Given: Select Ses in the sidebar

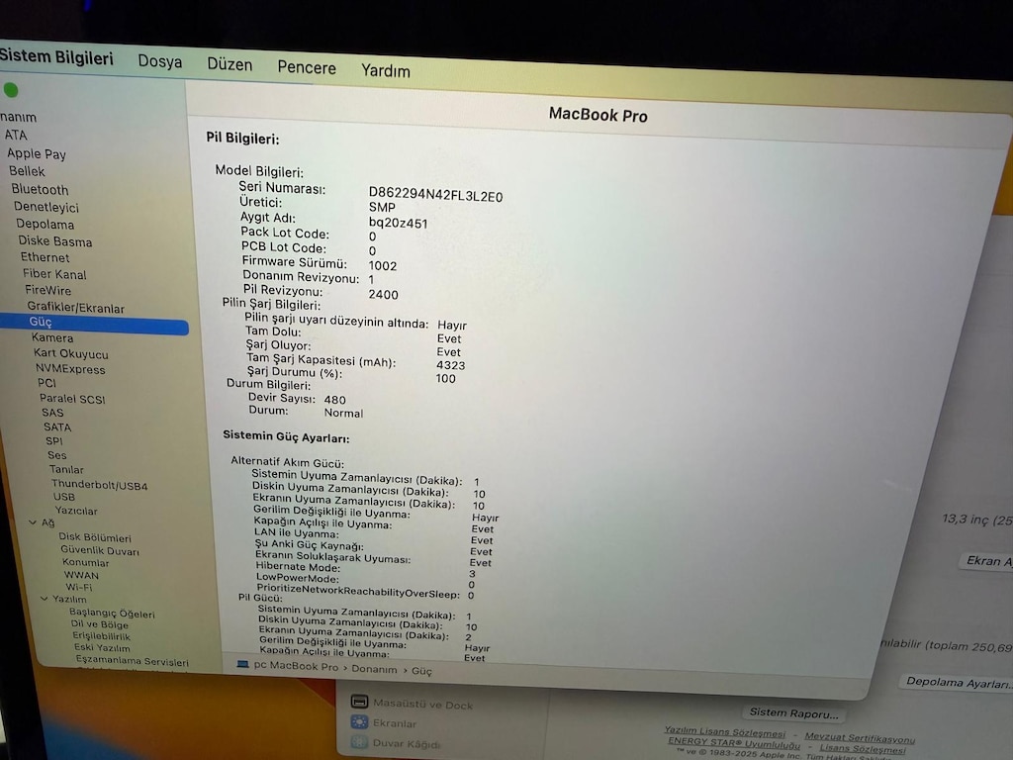Looking at the screenshot, I should (x=56, y=455).
